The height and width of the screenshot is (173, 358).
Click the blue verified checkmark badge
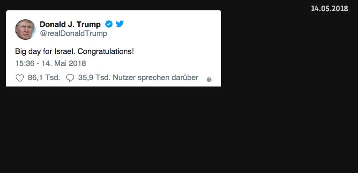pos(109,24)
